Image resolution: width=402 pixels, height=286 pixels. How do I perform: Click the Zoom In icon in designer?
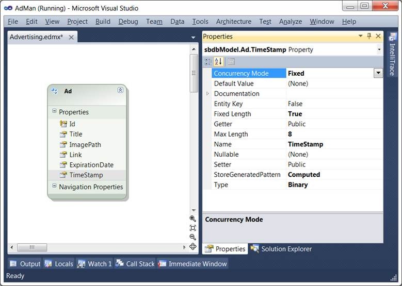click(x=193, y=218)
